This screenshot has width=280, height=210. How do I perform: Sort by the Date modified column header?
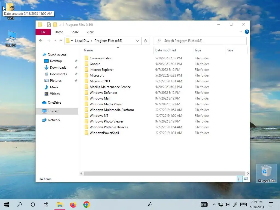coord(173,50)
